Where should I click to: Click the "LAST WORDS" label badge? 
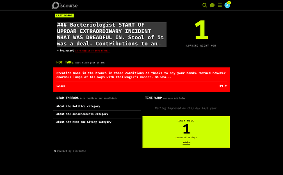coord(64,16)
